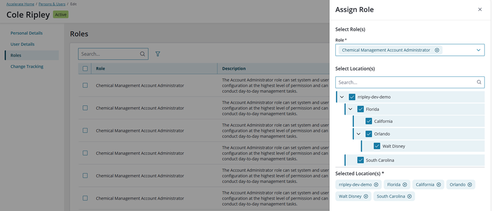Uncheck the rripley-dev-demo checkbox
The width and height of the screenshot is (492, 211).
352,97
